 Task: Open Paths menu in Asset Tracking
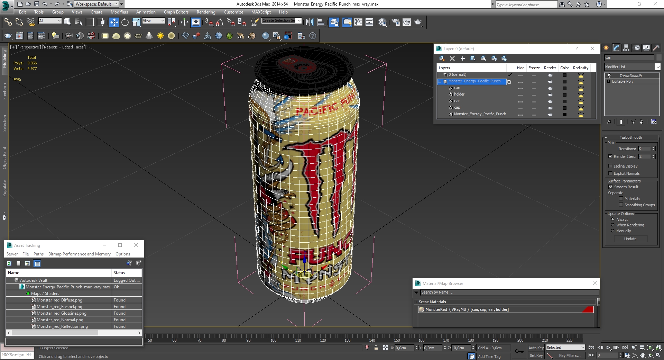tap(38, 254)
